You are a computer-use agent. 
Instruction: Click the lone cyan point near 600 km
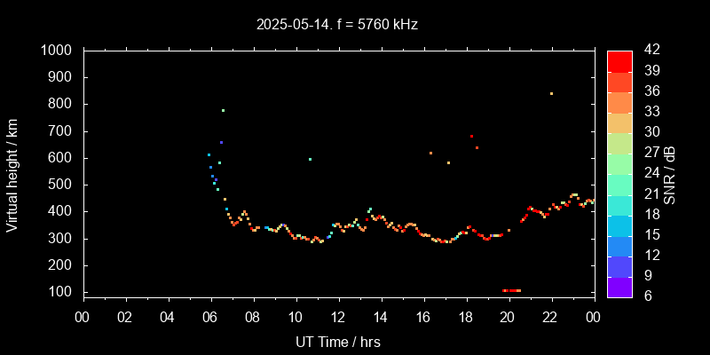[310, 159]
